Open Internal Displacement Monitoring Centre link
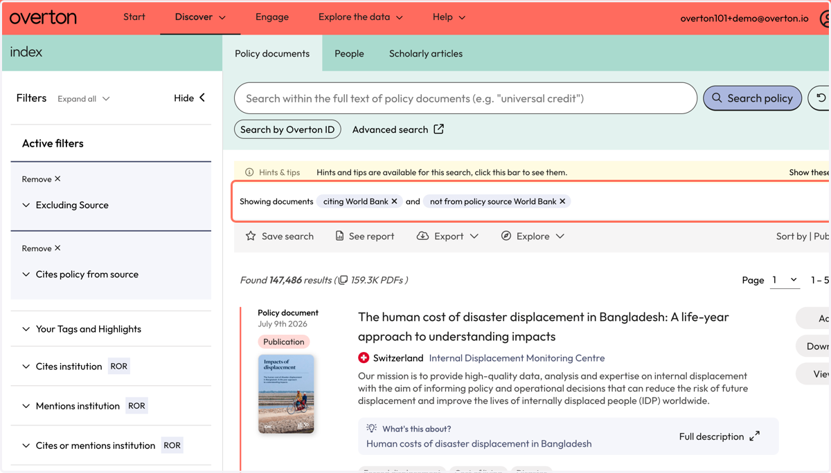This screenshot has height=473, width=831. (x=517, y=358)
